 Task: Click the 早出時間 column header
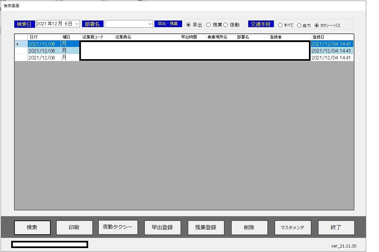(192, 37)
